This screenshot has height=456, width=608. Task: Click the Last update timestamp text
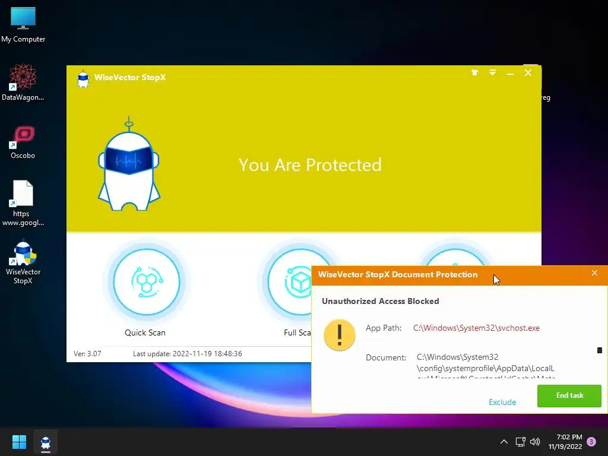tap(187, 354)
